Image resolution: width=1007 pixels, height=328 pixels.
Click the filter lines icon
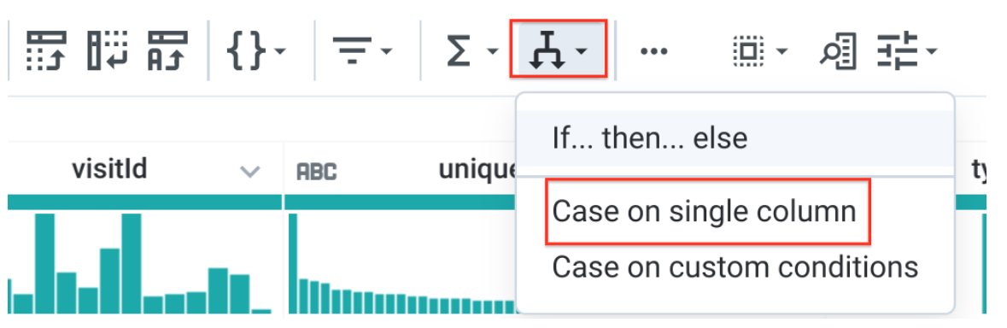point(352,50)
